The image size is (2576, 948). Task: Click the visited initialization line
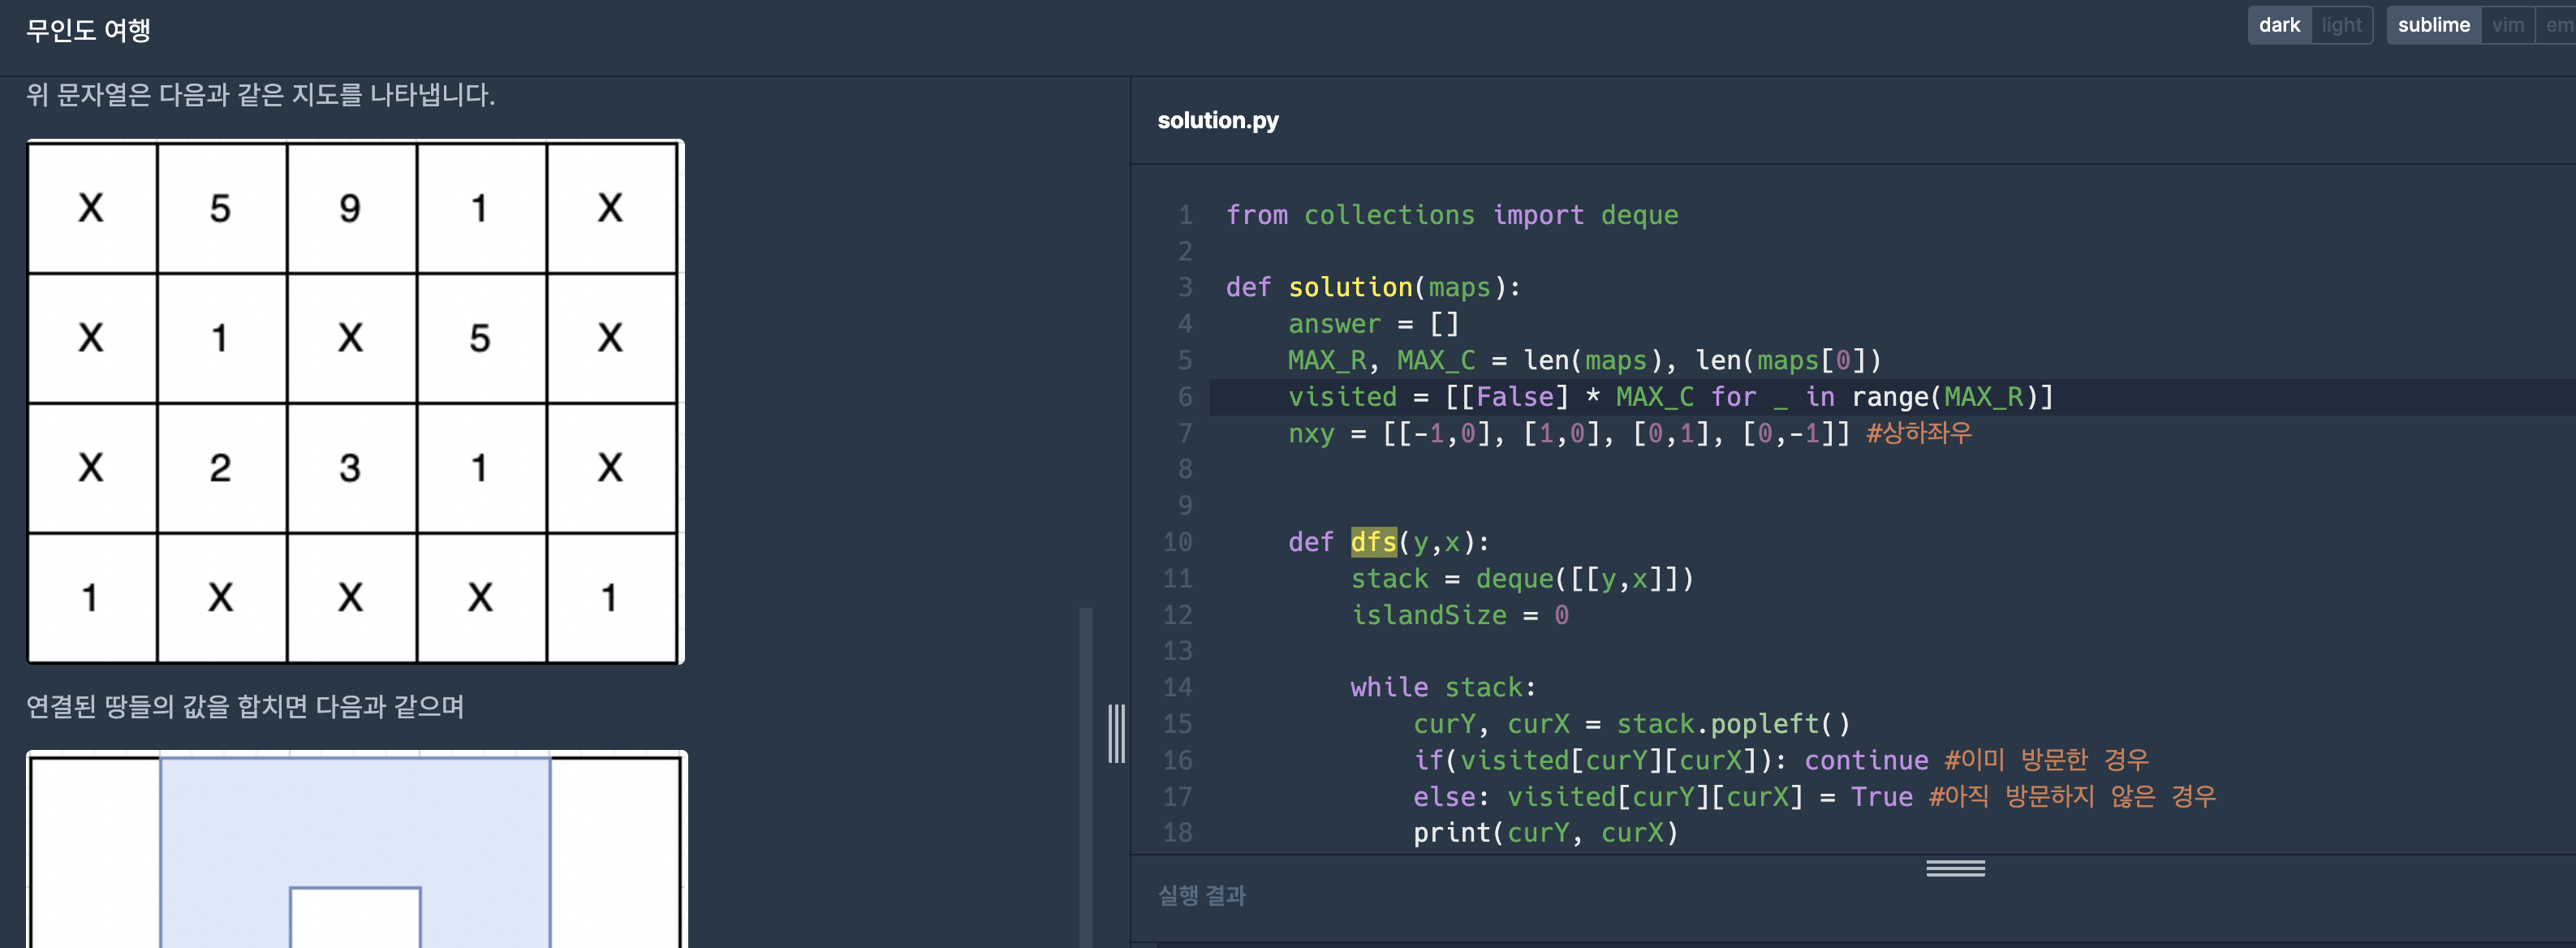(x=1670, y=397)
